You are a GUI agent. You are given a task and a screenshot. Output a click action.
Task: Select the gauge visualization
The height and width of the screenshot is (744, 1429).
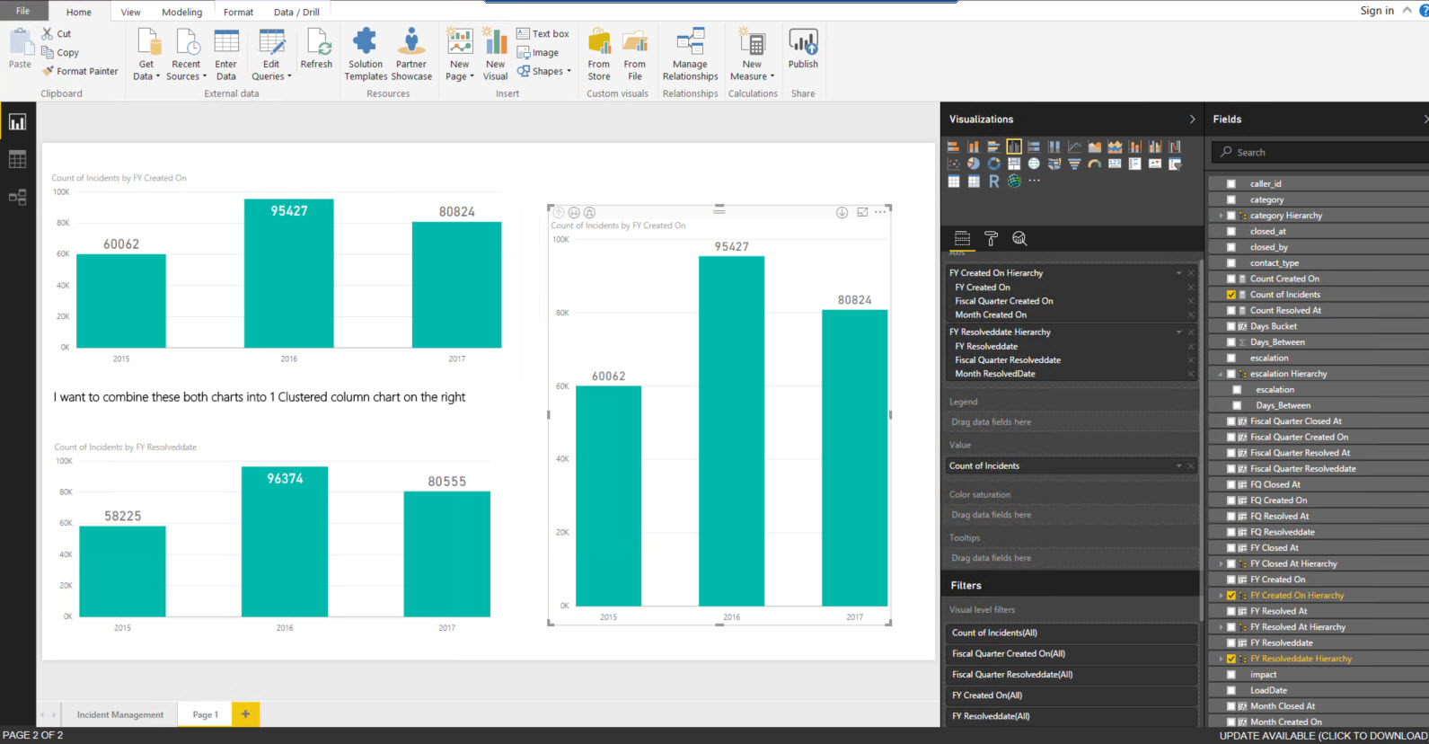(x=1094, y=164)
